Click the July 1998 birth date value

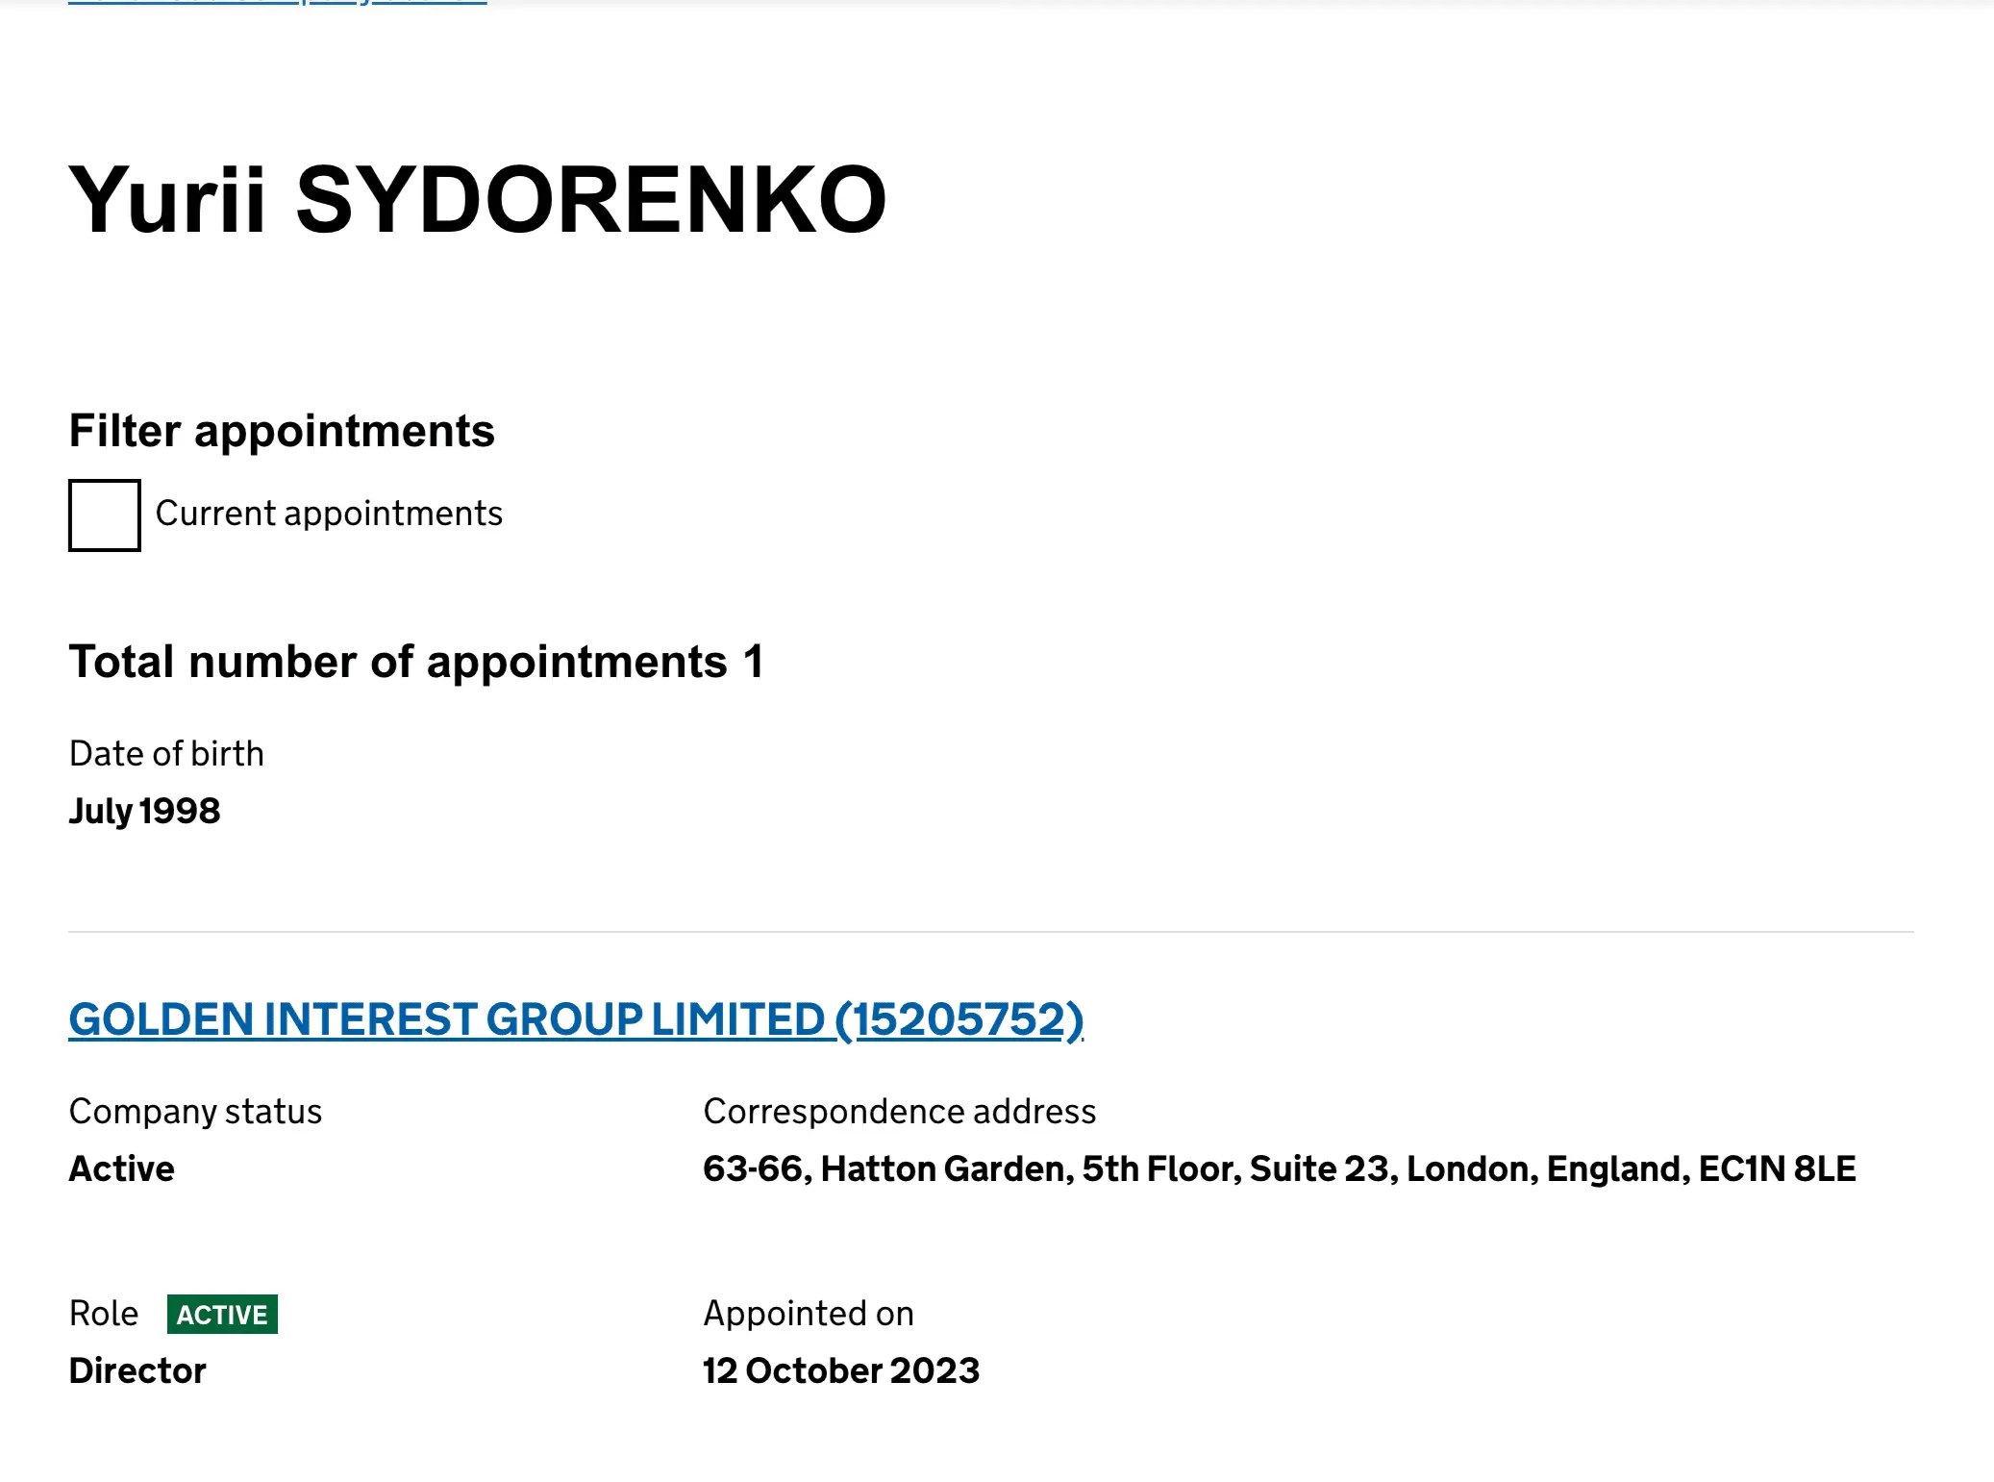pyautogui.click(x=144, y=811)
